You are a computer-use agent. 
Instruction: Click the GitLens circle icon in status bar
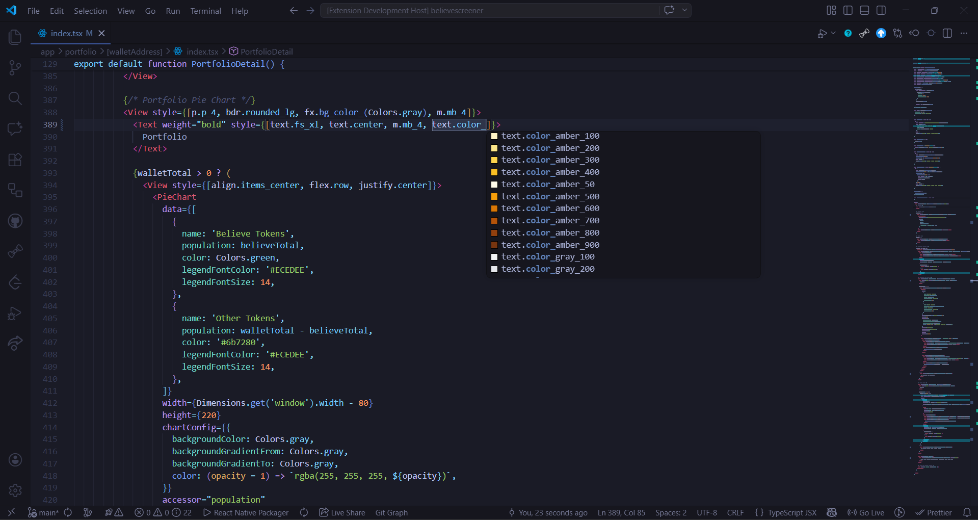[900, 512]
